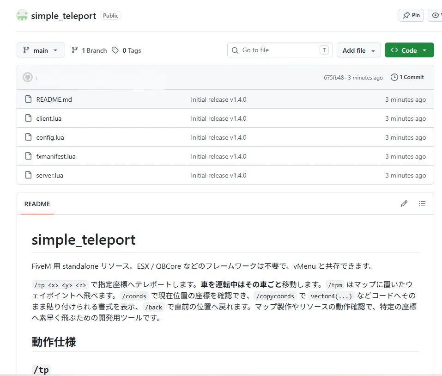Viewport: 442px width, 376px height.
Task: Select the README tab
Action: pos(37,204)
